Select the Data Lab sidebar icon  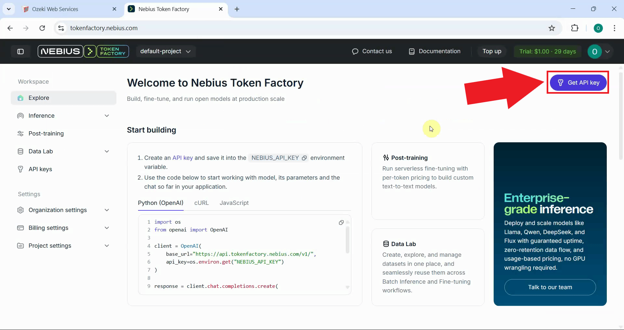click(20, 151)
